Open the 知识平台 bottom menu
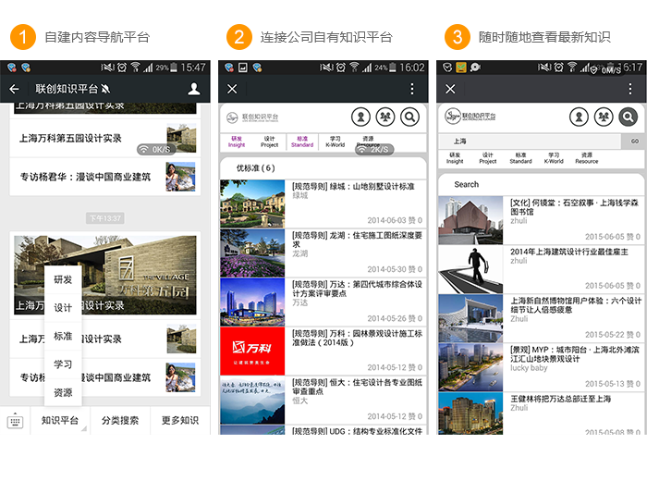Image resolution: width=647 pixels, height=481 pixels. pos(60,420)
